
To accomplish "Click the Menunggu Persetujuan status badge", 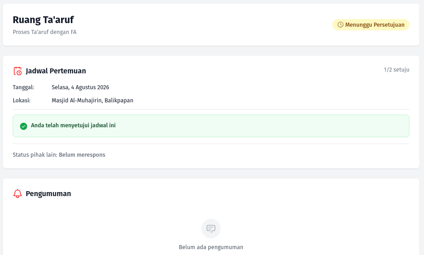I will pos(371,24).
